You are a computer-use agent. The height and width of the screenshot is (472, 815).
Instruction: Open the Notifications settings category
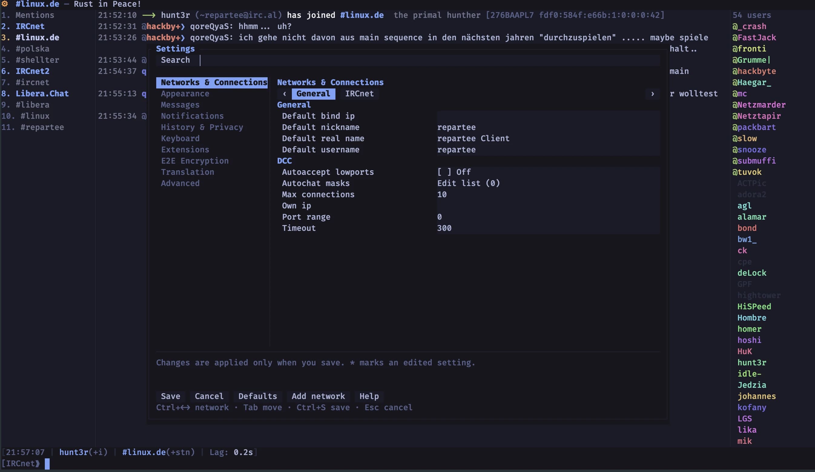(x=192, y=116)
